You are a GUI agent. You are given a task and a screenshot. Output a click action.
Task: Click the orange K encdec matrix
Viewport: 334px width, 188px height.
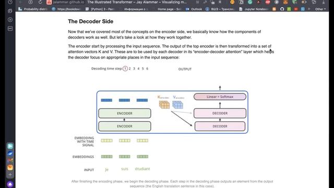pos(164,104)
